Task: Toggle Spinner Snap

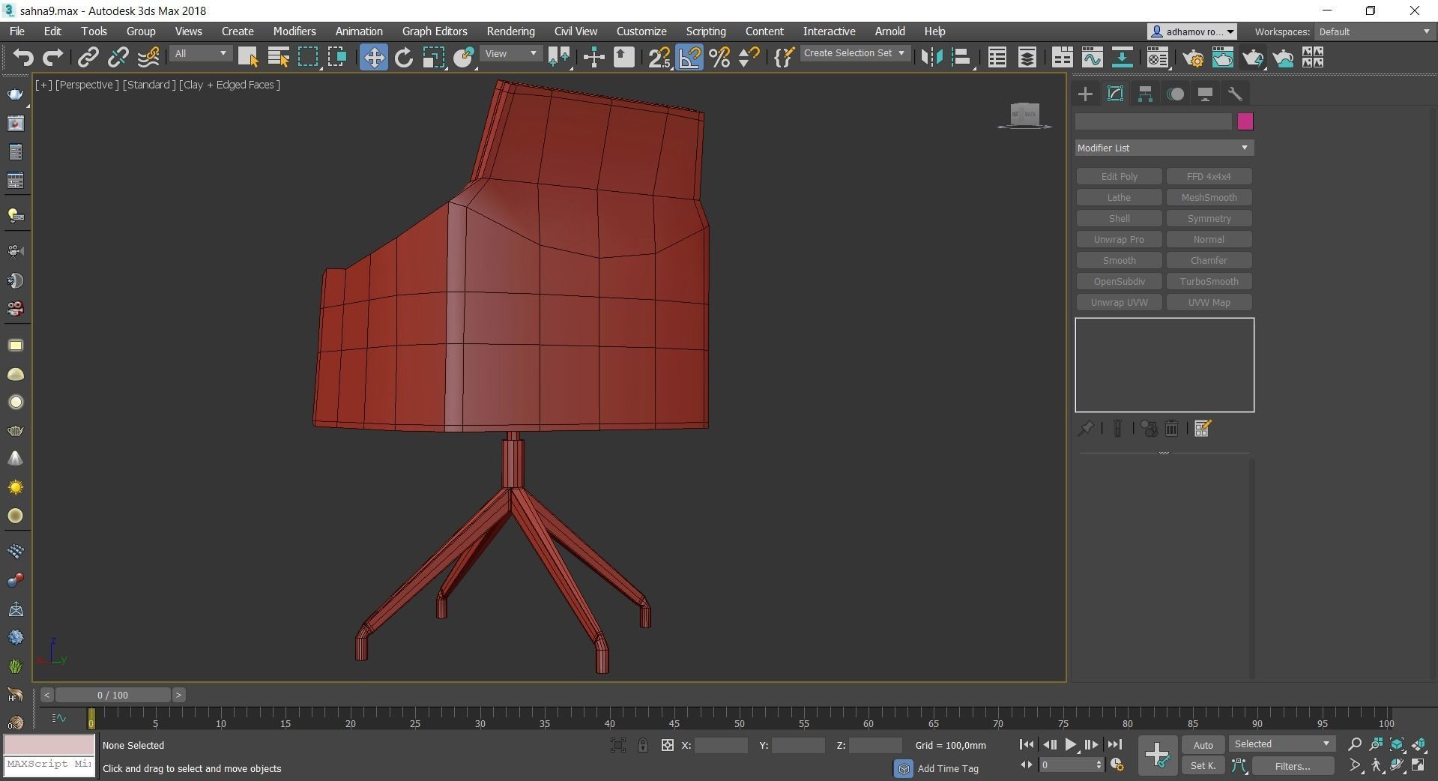Action: coord(749,58)
